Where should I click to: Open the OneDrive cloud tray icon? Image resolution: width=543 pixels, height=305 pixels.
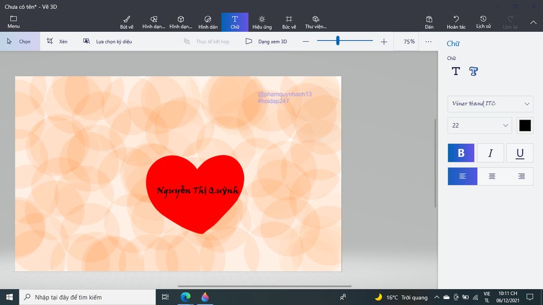(446, 297)
